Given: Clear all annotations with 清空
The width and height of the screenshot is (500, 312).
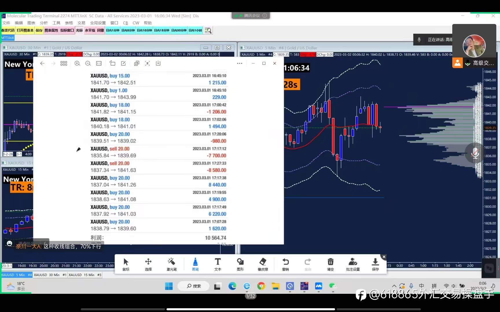Looking at the screenshot, I should (x=330, y=264).
